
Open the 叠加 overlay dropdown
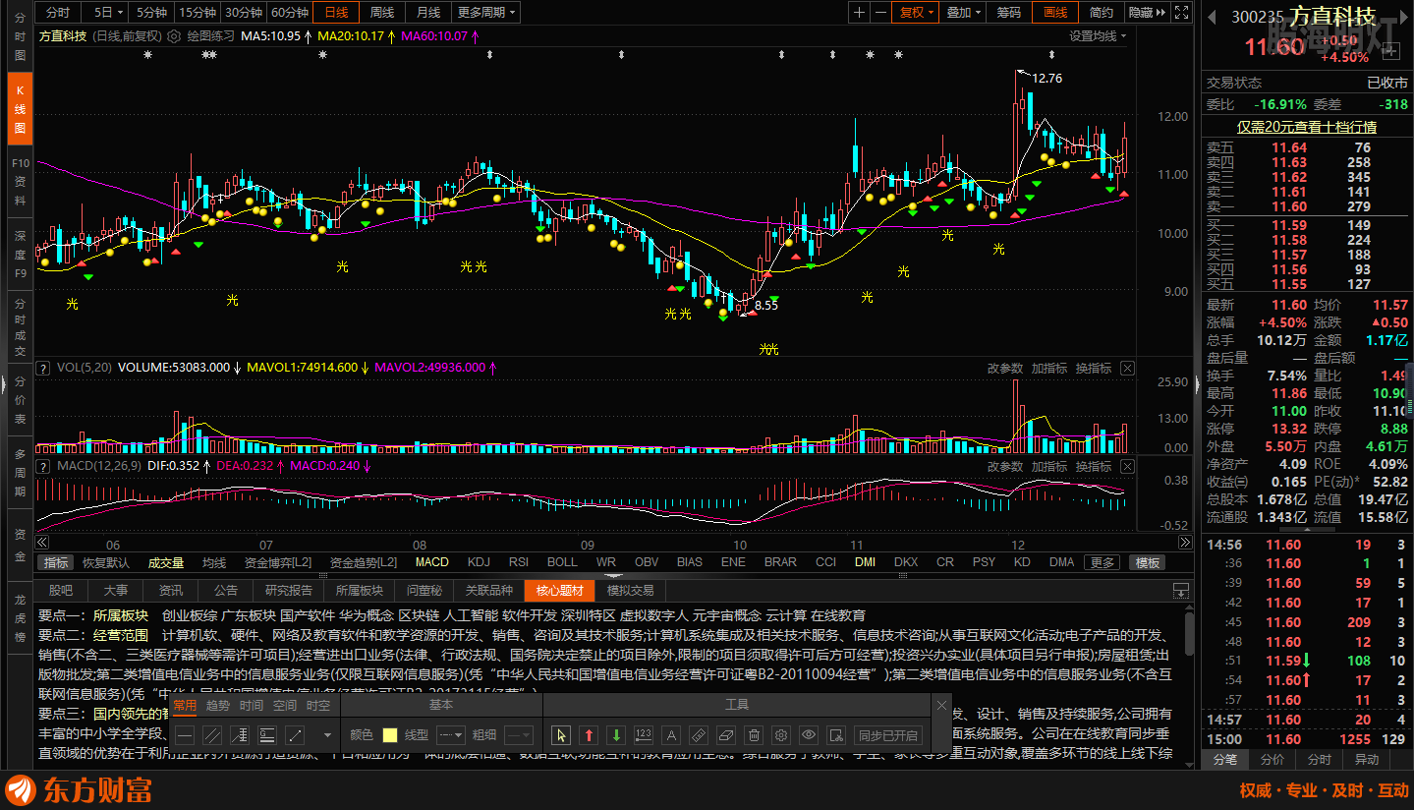click(x=964, y=12)
